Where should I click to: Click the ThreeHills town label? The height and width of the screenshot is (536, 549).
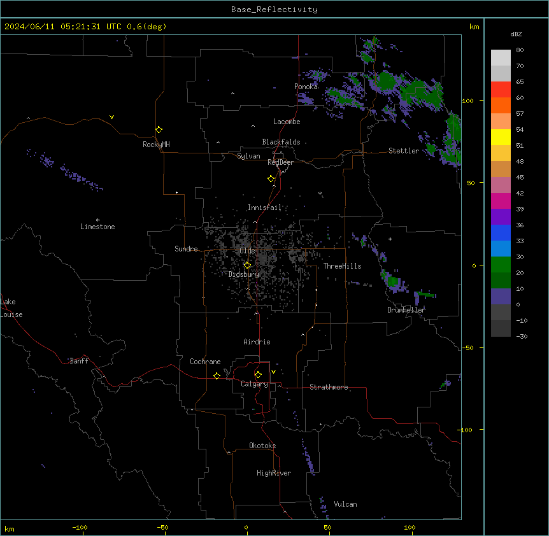[342, 266]
